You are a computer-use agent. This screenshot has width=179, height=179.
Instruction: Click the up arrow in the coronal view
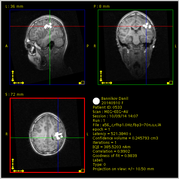(x=101, y=72)
